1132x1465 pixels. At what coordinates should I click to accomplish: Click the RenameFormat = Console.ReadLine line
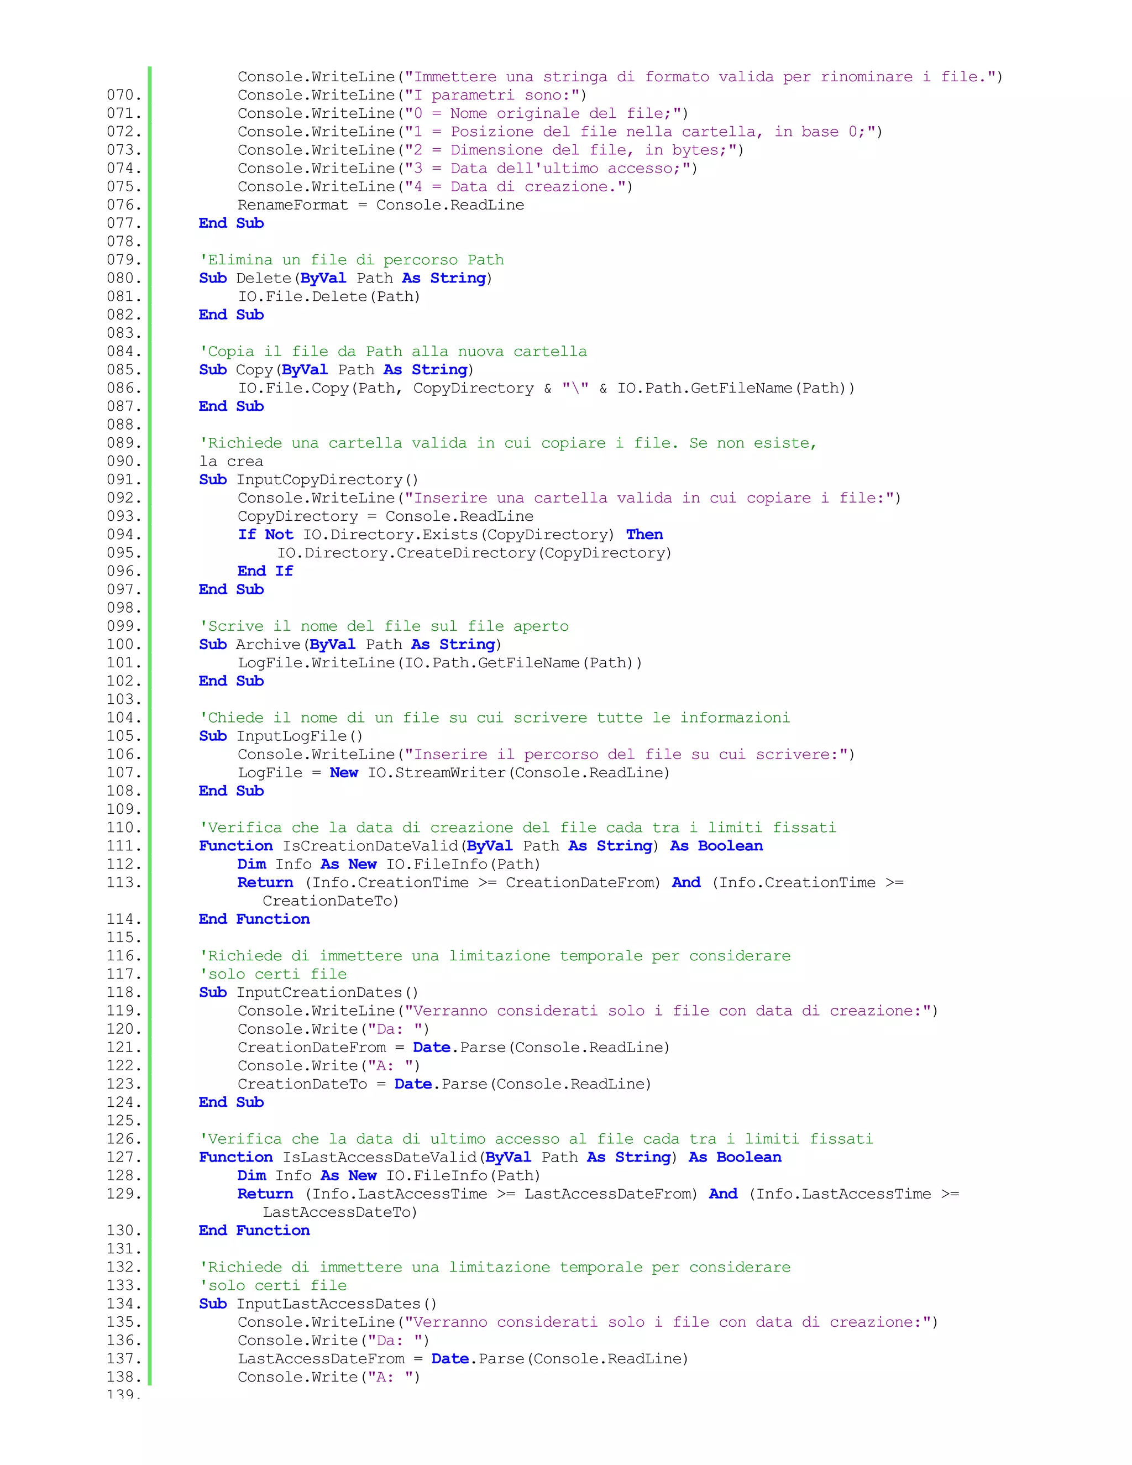coord(380,205)
